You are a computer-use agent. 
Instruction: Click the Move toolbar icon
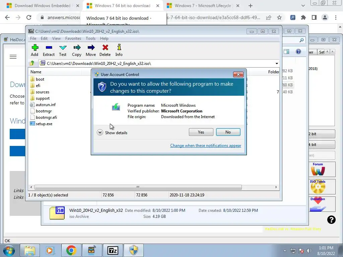tap(91, 50)
